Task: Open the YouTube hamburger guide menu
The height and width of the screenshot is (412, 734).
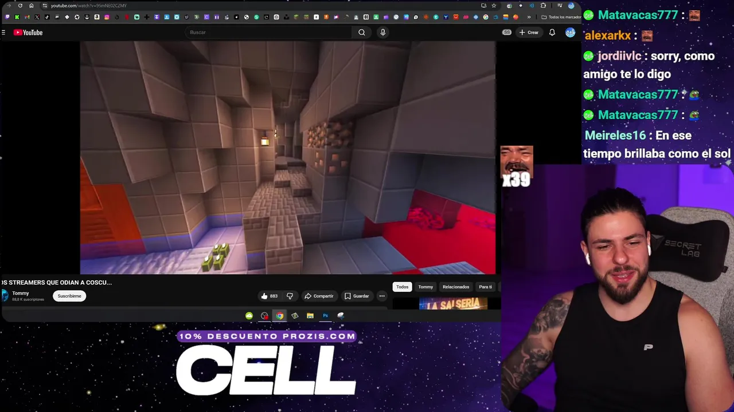Action: [x=3, y=33]
